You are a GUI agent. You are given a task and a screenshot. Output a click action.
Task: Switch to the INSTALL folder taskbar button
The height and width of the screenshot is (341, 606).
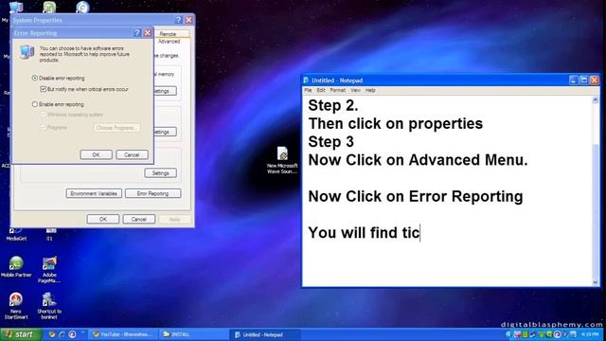point(192,334)
